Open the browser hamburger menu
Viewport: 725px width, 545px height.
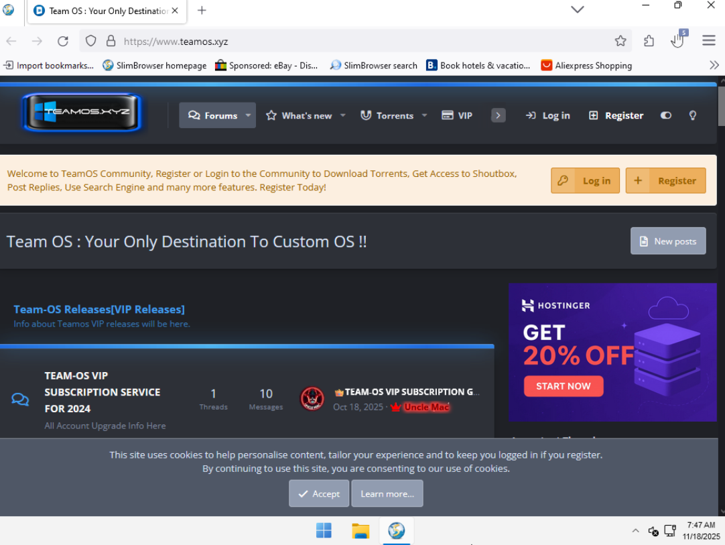tap(708, 41)
